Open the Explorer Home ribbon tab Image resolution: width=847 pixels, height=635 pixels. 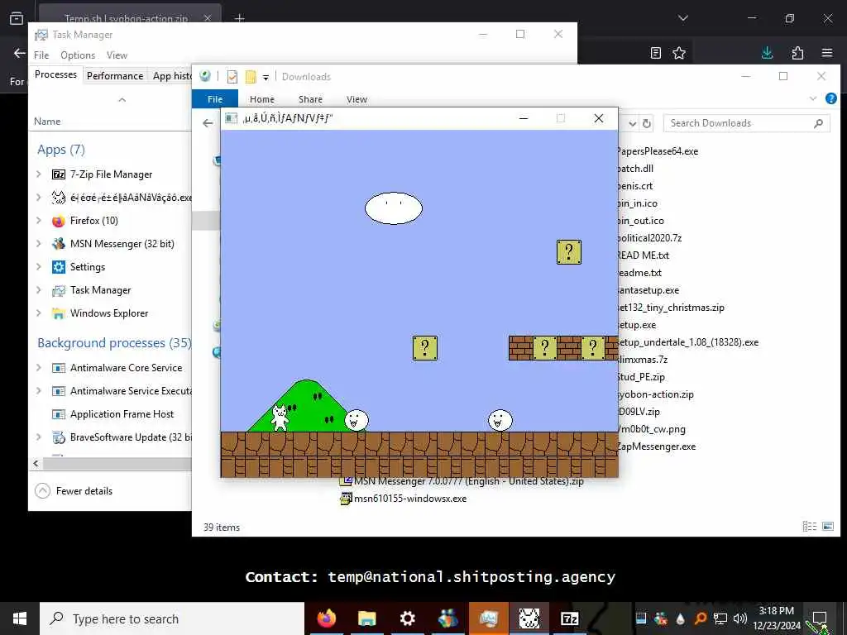(262, 99)
